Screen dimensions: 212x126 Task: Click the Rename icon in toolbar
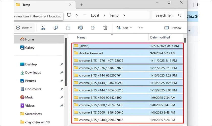click(81, 28)
